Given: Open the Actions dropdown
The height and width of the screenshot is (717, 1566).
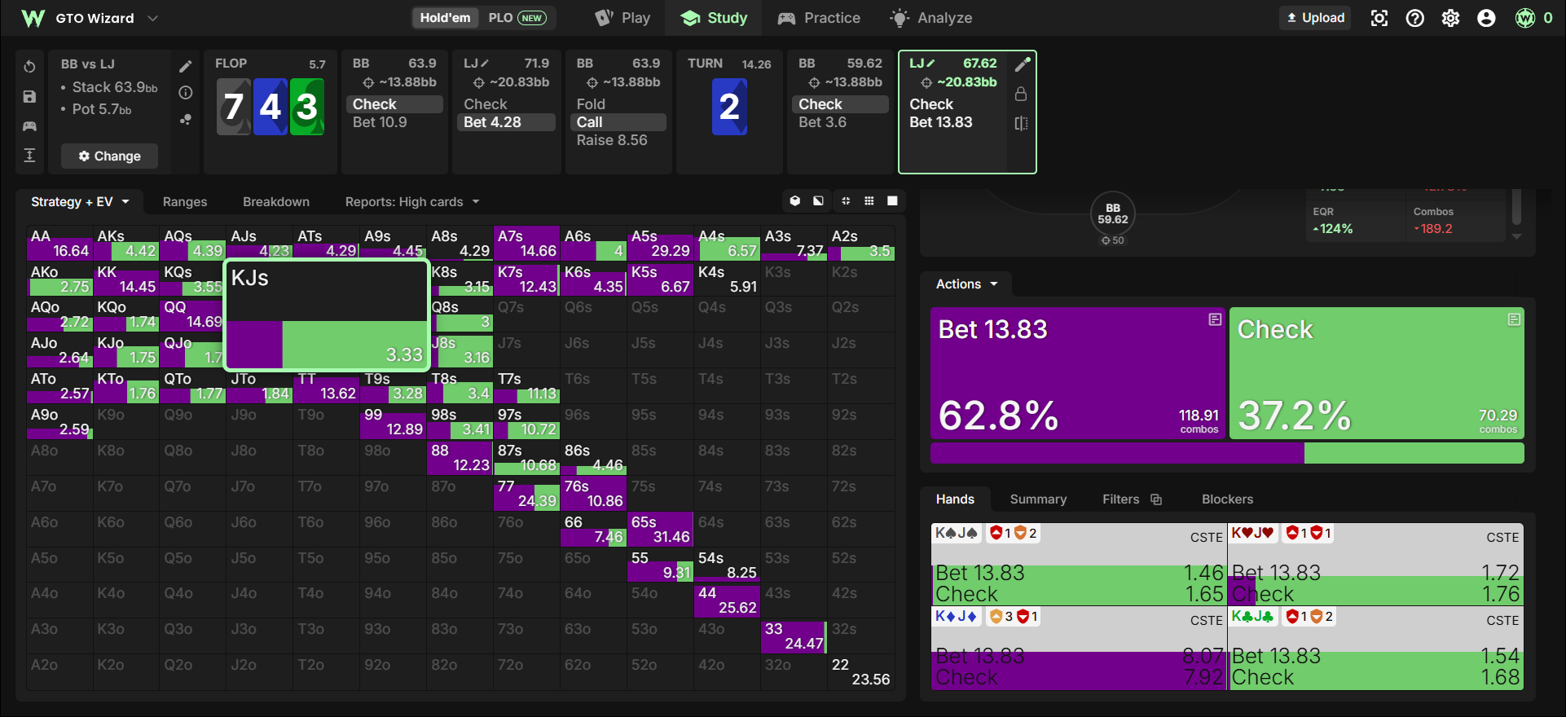Looking at the screenshot, I should (x=966, y=284).
